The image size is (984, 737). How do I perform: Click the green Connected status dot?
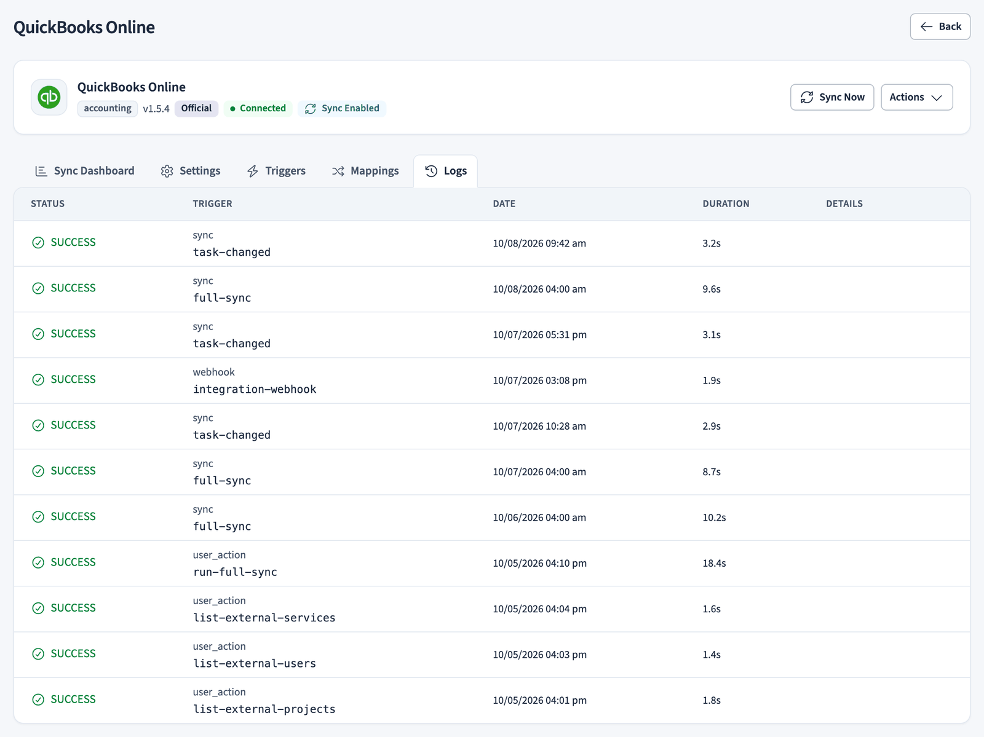coord(232,109)
